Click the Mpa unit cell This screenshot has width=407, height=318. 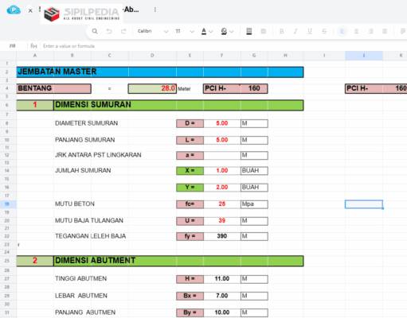click(254, 204)
